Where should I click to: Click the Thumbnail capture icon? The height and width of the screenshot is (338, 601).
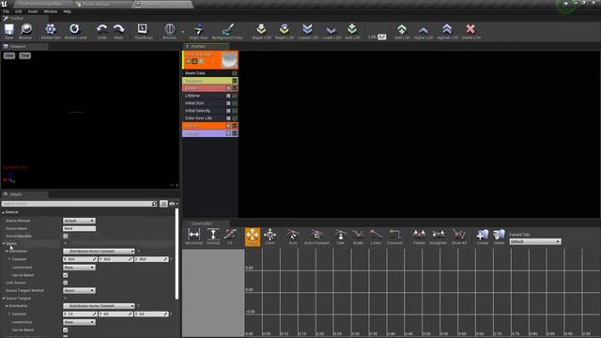coord(144,31)
